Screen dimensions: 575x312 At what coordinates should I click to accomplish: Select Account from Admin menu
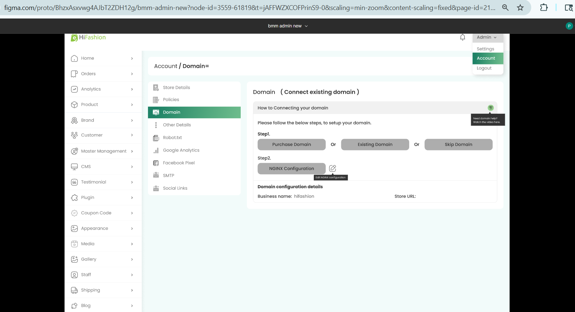[x=487, y=58]
